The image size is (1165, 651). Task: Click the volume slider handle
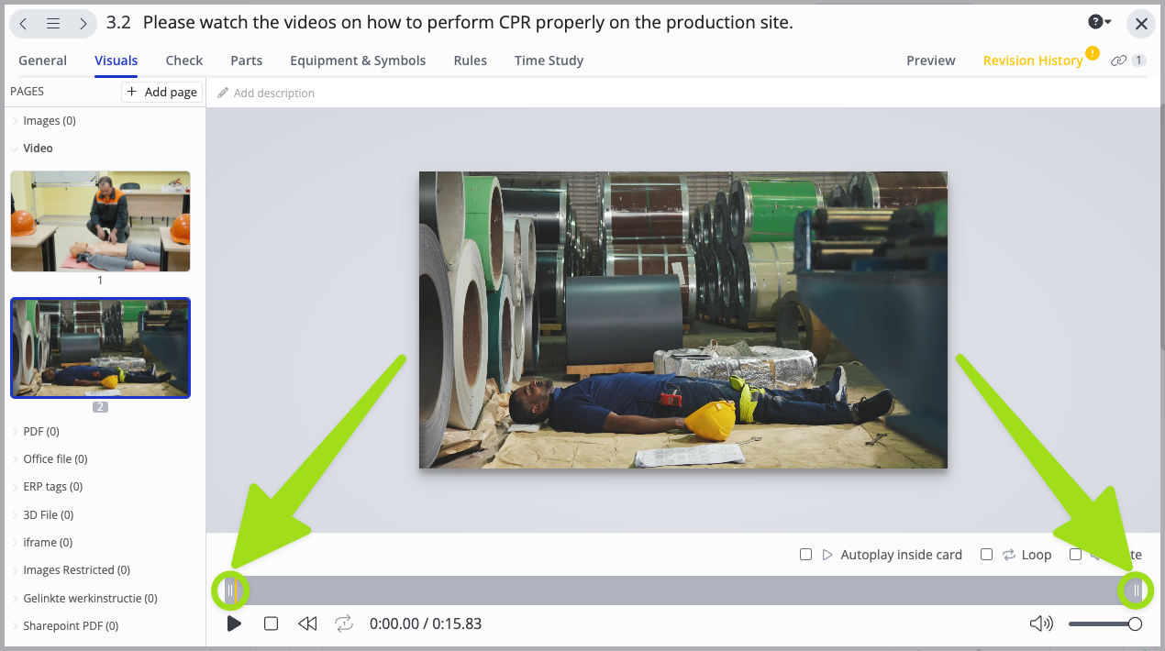pyautogui.click(x=1135, y=624)
